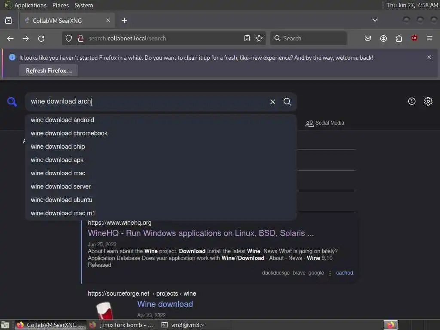Click the Thu Jun 27 clock

tap(412, 5)
